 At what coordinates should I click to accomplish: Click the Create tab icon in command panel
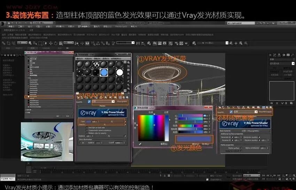(x=270, y=55)
